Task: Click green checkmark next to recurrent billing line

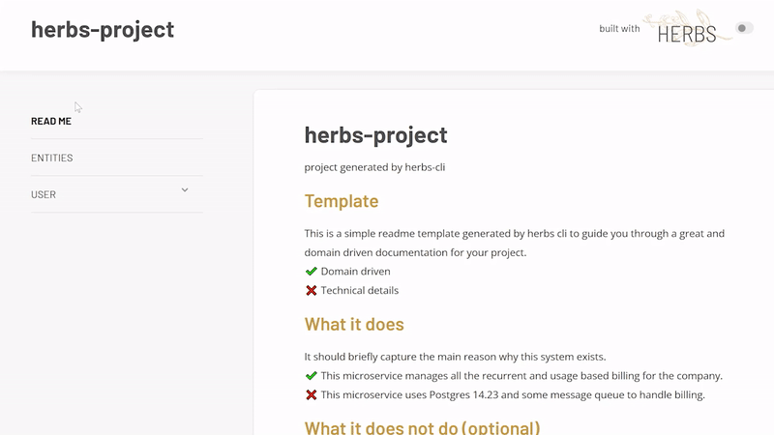Action: [311, 376]
